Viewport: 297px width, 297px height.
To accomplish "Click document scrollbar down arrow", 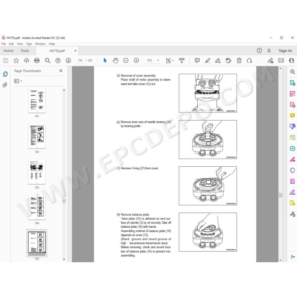I will pos(280,260).
